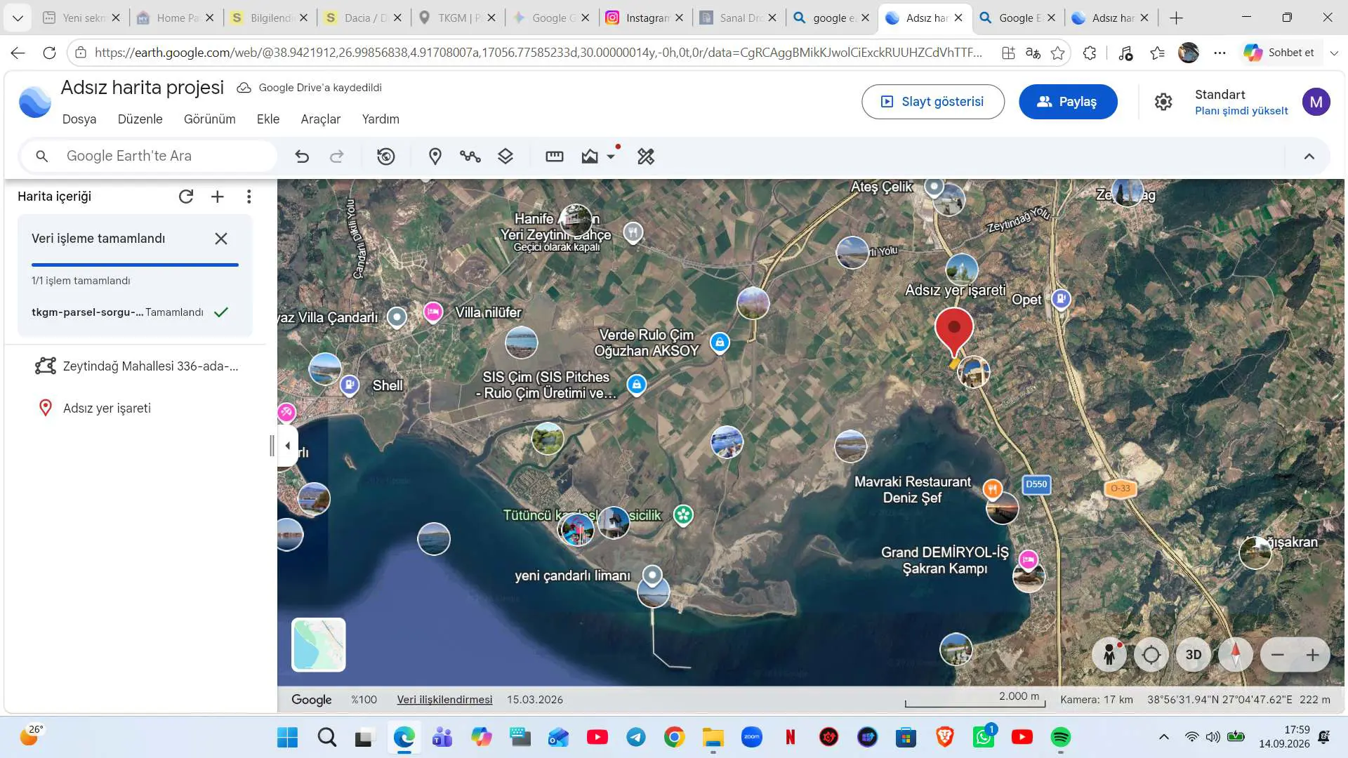Screen dimensions: 1348x758
Task: Zoom out the map with minus
Action: click(1278, 655)
